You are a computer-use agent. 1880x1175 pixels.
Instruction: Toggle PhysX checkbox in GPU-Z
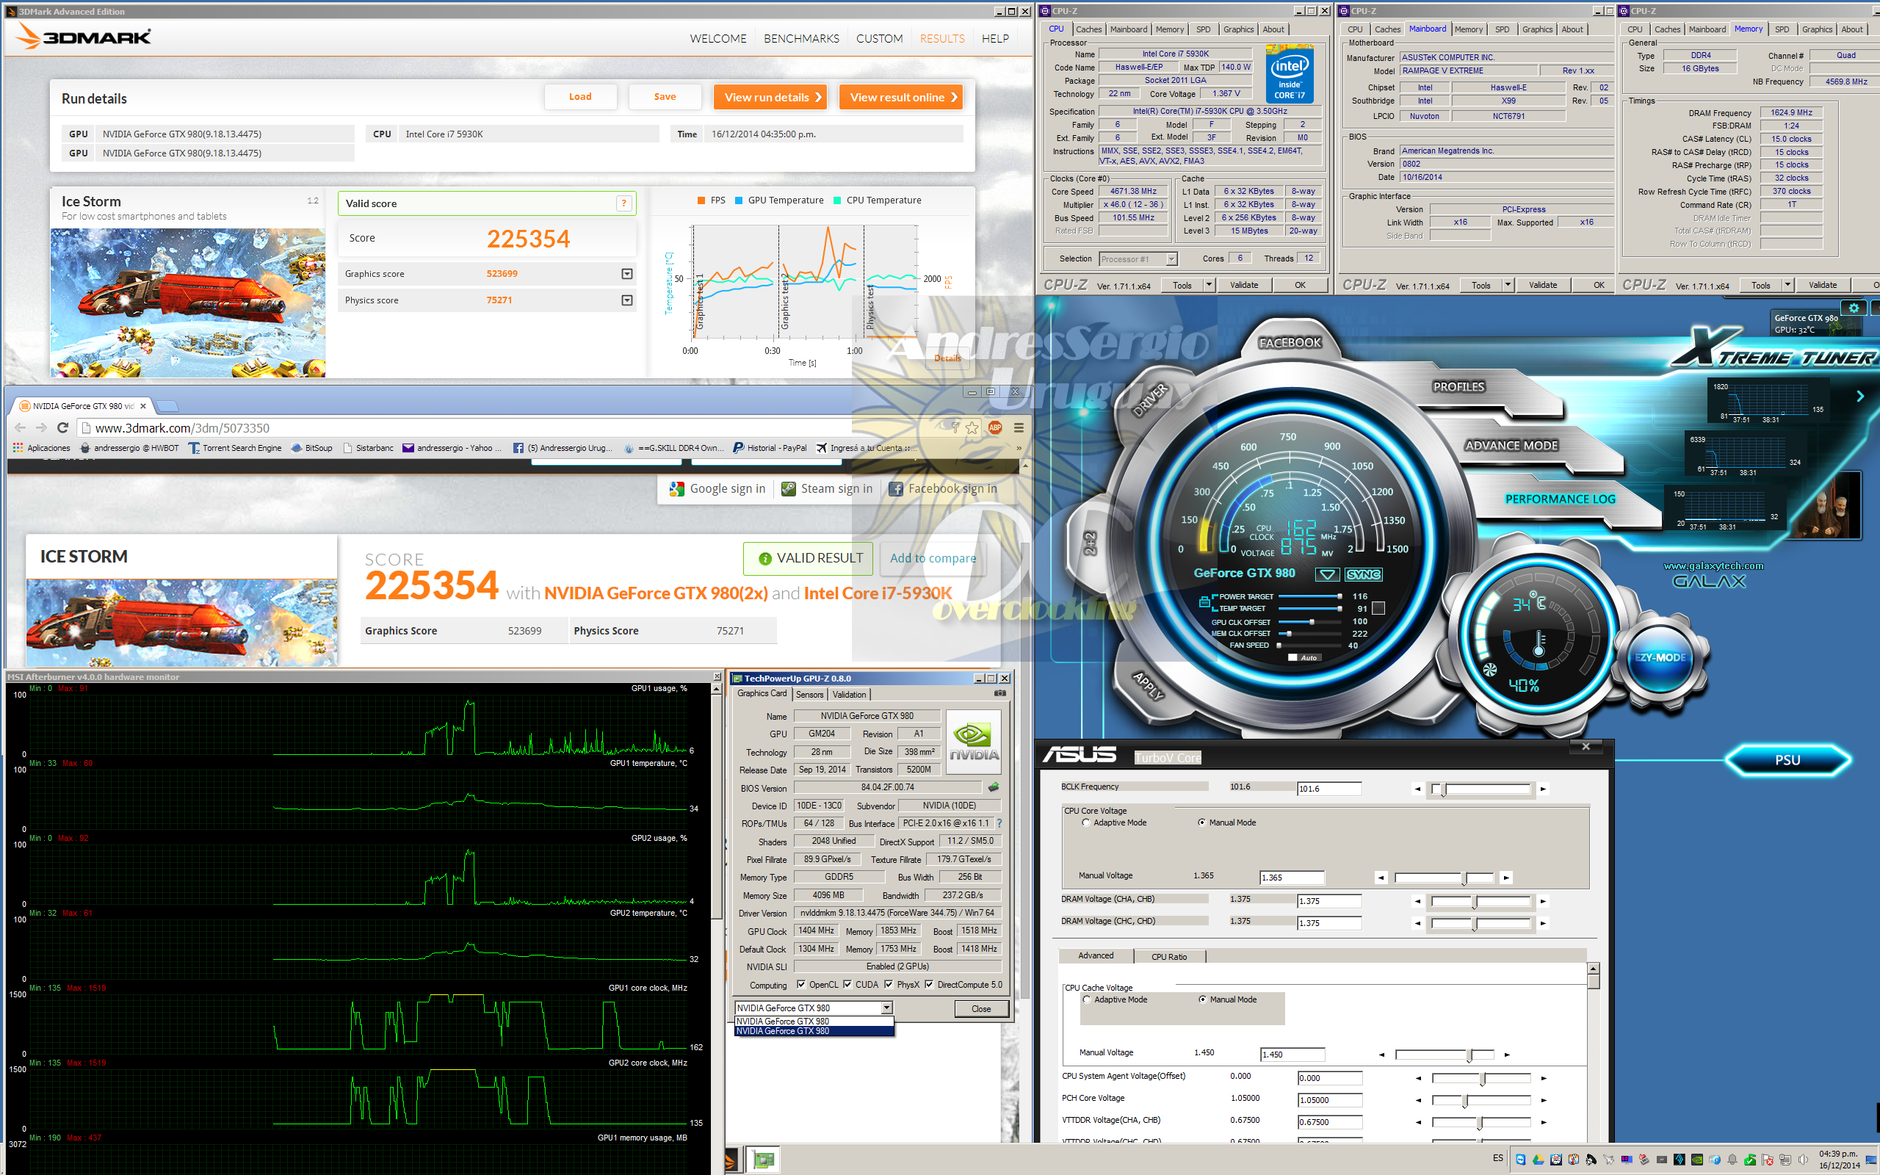click(889, 985)
